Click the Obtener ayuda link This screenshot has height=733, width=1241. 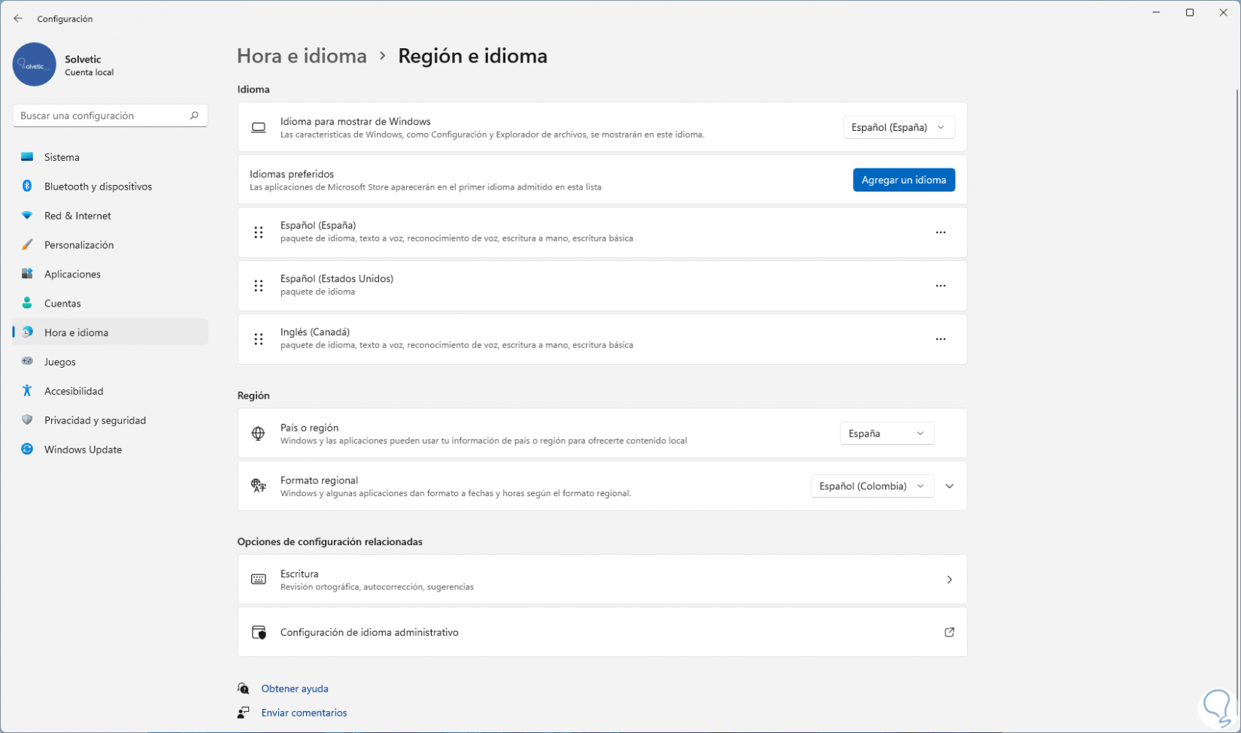tap(295, 689)
